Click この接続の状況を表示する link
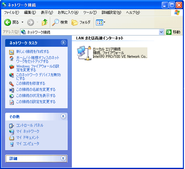The image size is (185, 169). click(36, 96)
